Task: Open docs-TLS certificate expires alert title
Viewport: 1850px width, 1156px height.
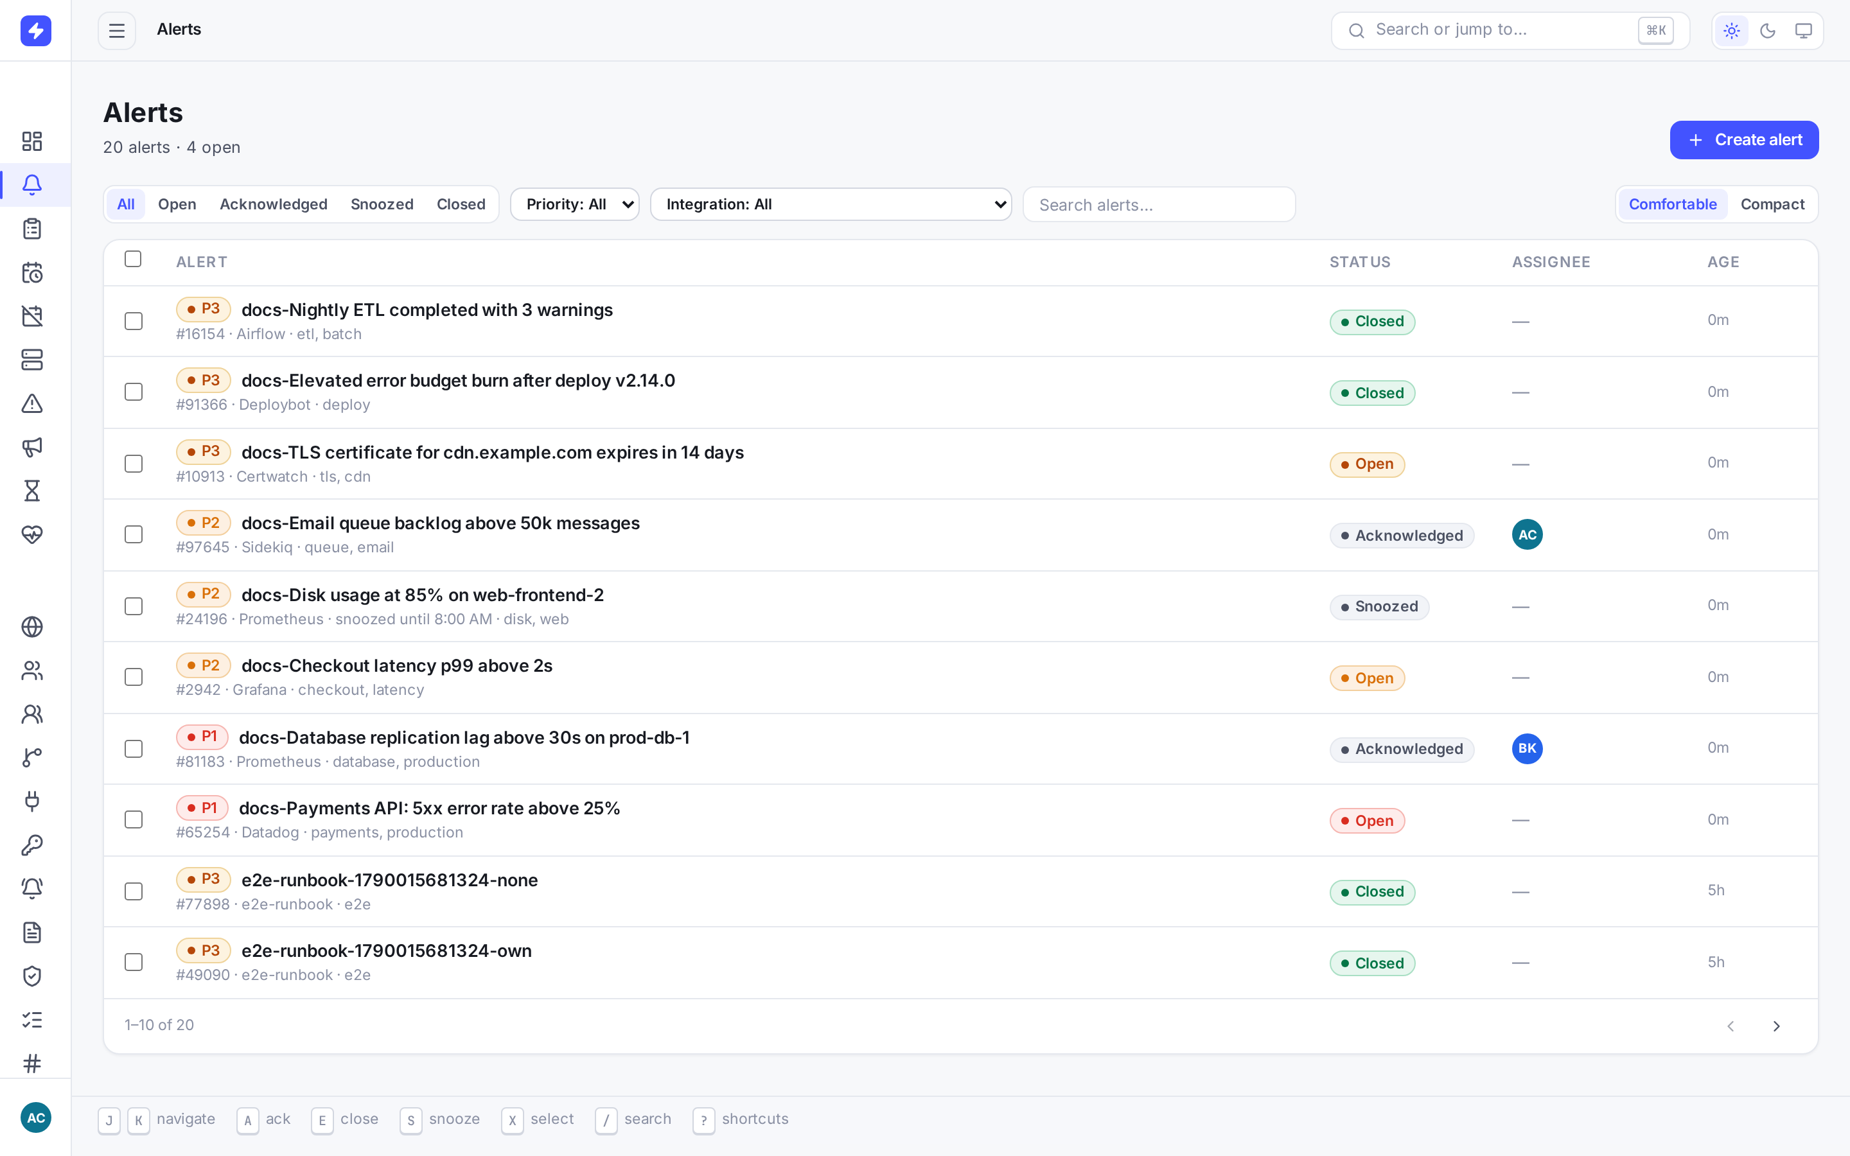Action: point(492,453)
